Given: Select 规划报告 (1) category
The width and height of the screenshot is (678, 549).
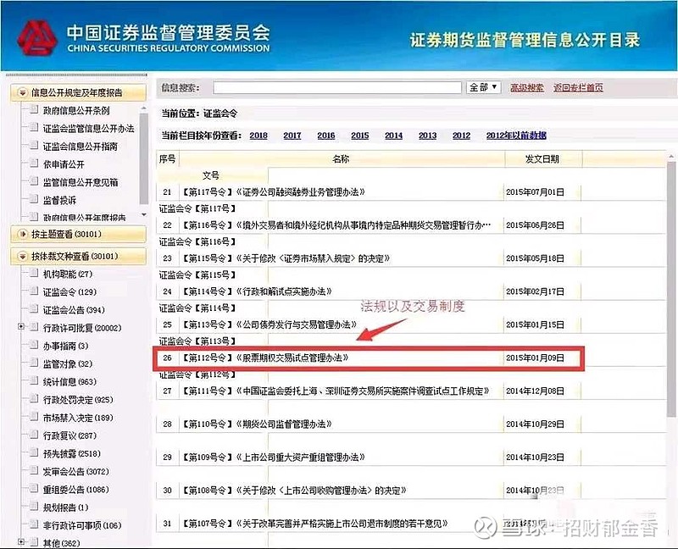Looking at the screenshot, I should (x=65, y=507).
